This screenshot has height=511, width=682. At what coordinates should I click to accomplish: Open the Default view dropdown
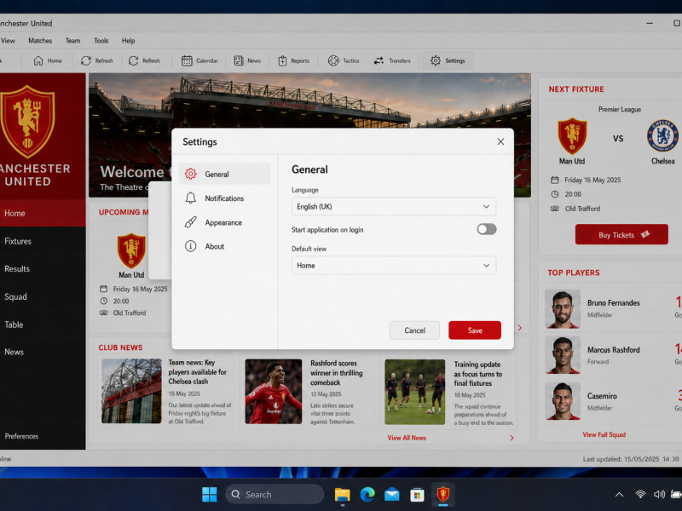click(x=394, y=265)
